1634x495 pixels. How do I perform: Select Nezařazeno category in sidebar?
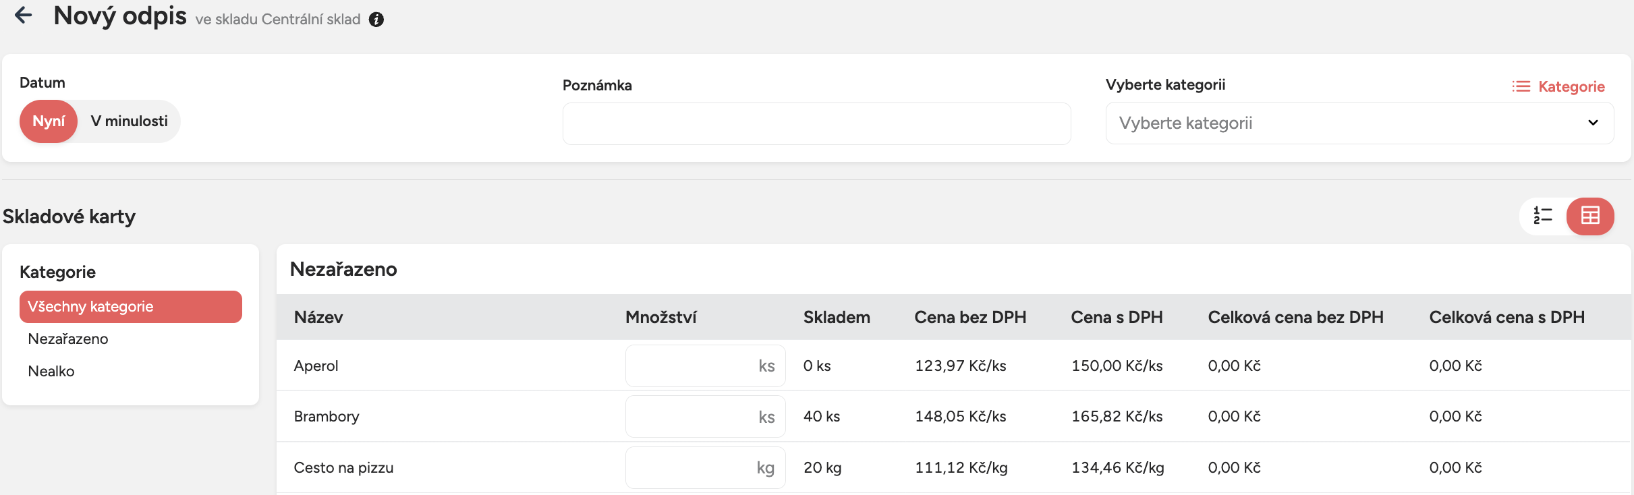68,339
